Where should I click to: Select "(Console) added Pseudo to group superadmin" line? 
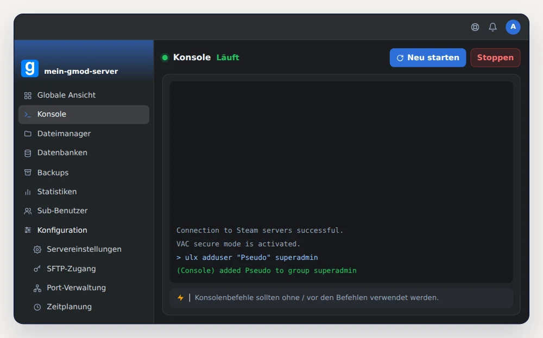click(x=266, y=271)
